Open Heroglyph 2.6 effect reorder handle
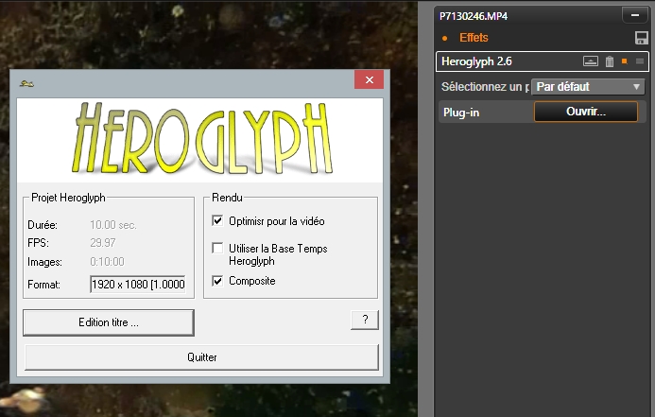655x417 pixels. [x=640, y=61]
